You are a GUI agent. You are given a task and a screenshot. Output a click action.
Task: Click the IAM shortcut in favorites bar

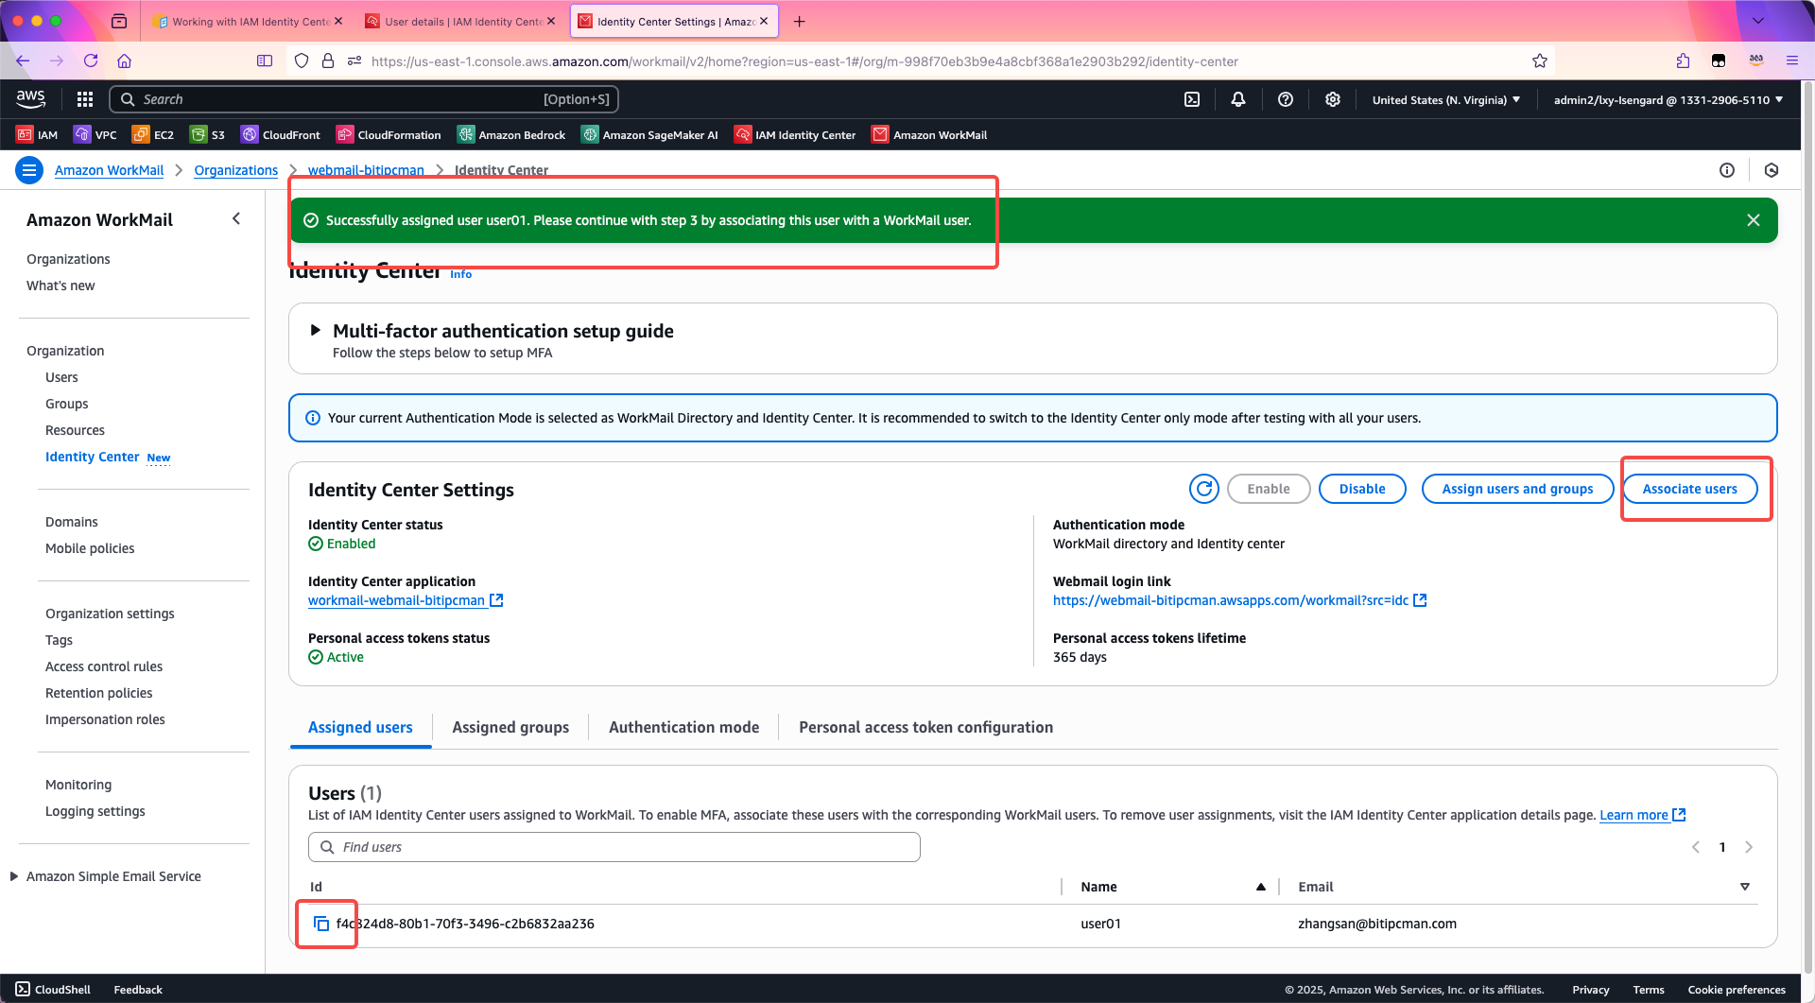coord(37,135)
